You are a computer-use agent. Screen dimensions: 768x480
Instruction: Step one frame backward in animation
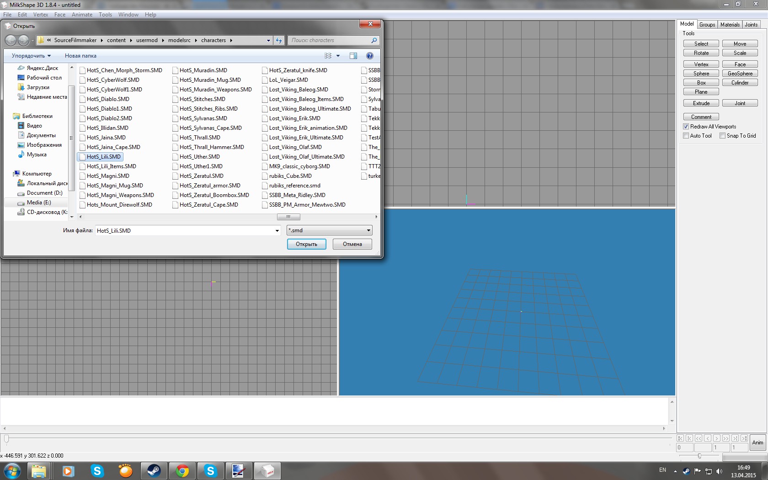(708, 438)
